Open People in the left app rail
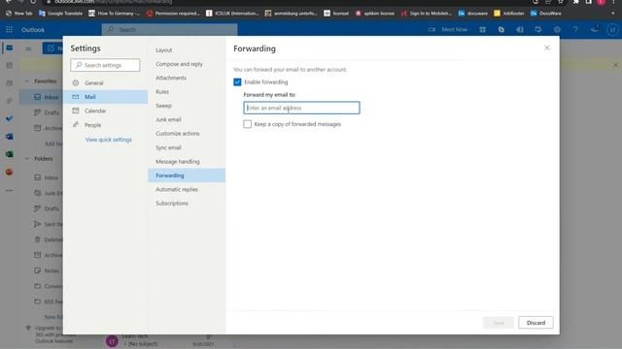The image size is (622, 349). [10, 83]
